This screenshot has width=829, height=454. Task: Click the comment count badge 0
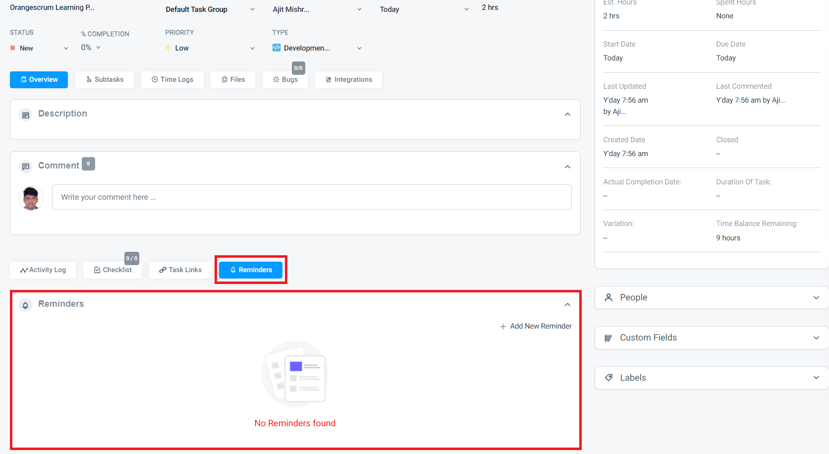(x=88, y=164)
